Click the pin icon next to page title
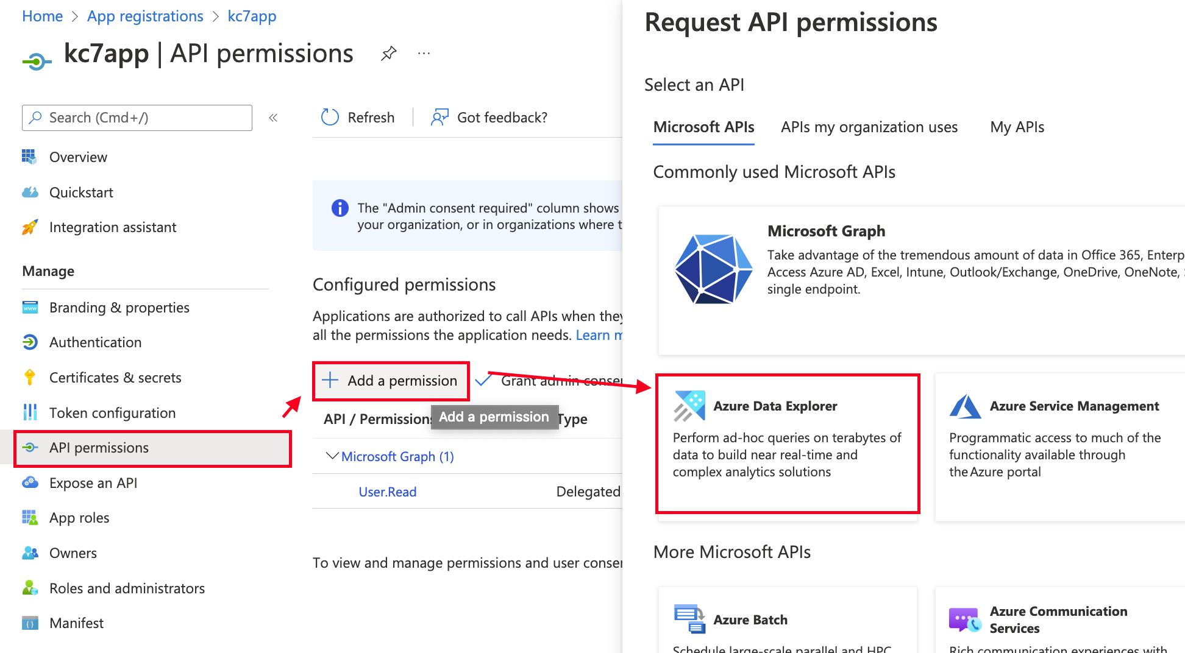 tap(389, 54)
